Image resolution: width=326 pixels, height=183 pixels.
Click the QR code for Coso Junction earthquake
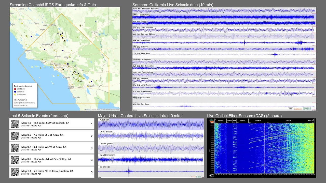[15, 172]
